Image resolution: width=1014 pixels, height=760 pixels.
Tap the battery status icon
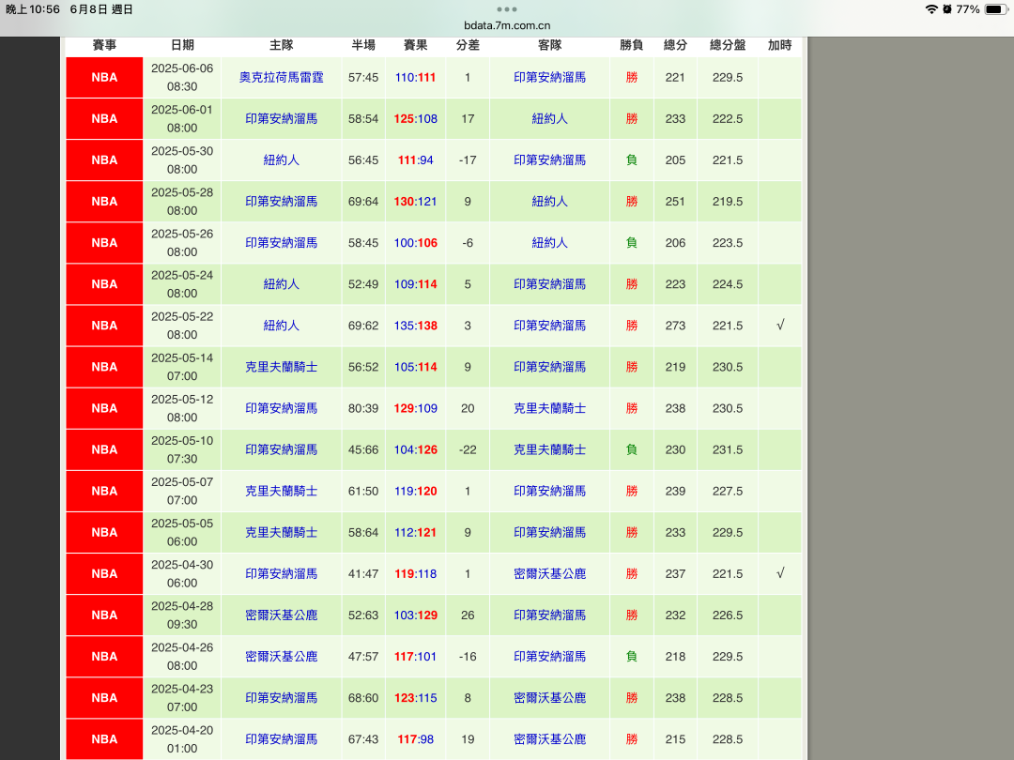tap(995, 9)
